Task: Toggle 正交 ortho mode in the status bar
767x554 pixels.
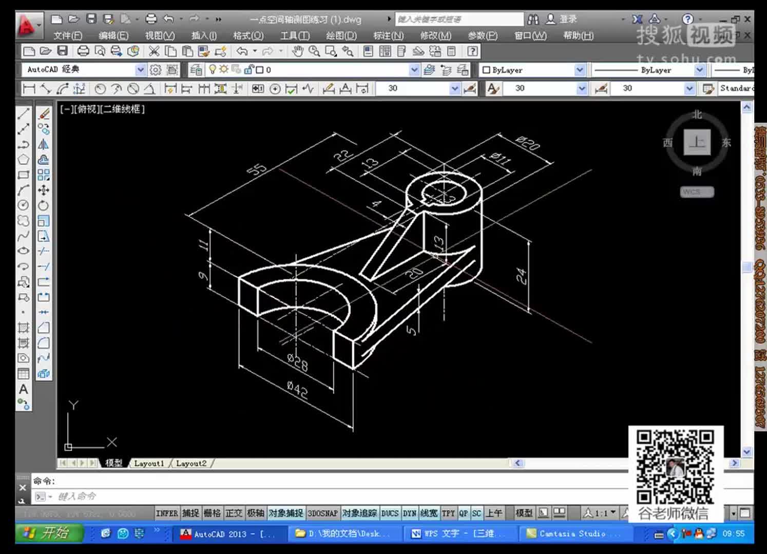Action: [x=234, y=513]
